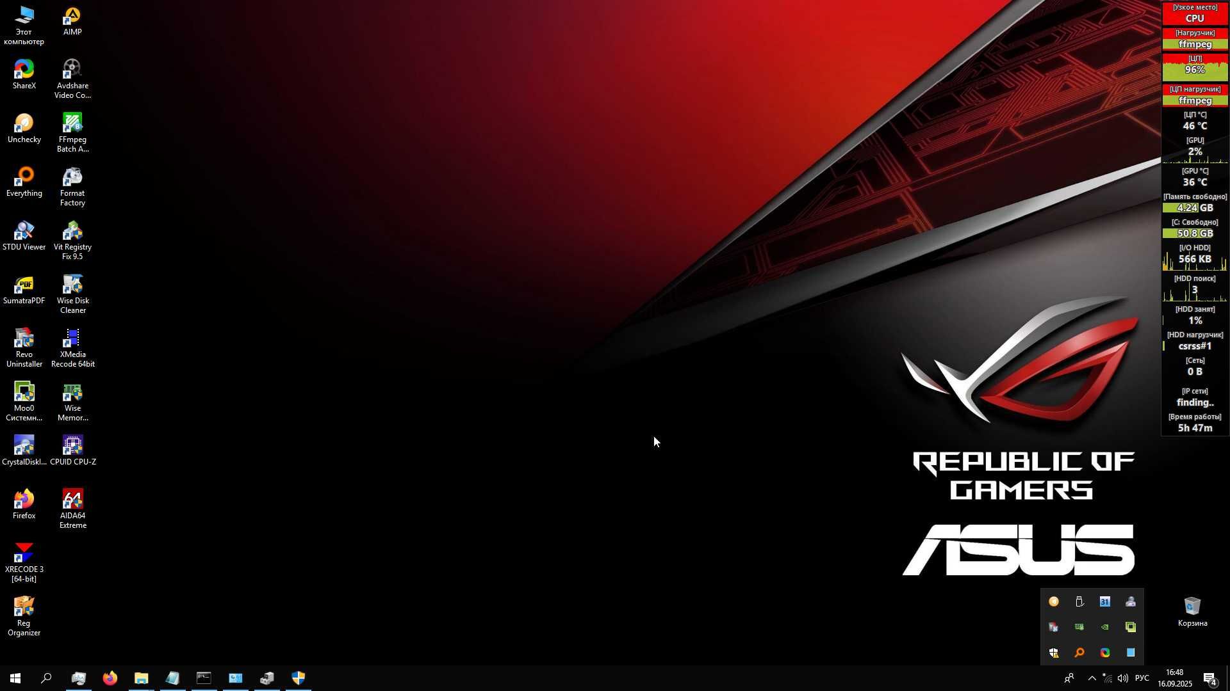1230x691 pixels.
Task: Select the Moo0 System Monitor desktop shortcut
Action: (24, 402)
